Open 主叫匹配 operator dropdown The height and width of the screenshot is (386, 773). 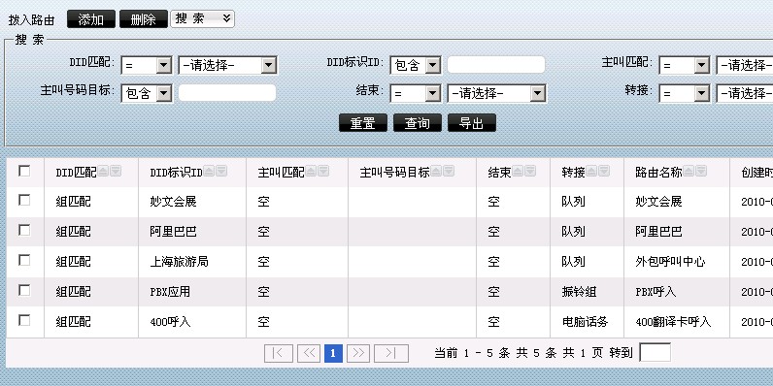[x=685, y=65]
